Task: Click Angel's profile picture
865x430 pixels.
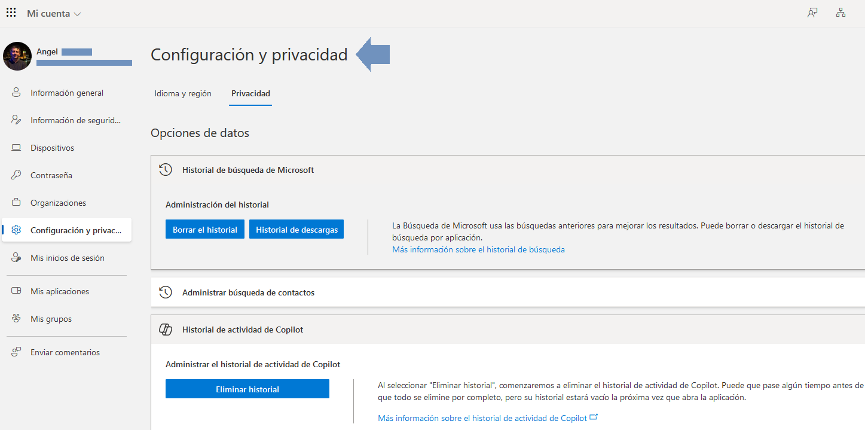Action: (x=17, y=56)
